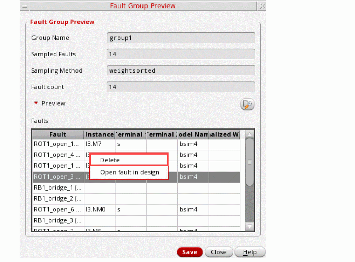
Task: Select the ROT1_open_1... first fault row
Action: pyautogui.click(x=136, y=144)
